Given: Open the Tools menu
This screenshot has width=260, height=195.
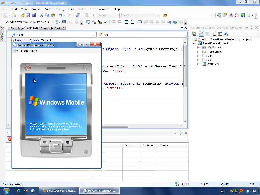Looking at the screenshot, I should (x=82, y=9).
